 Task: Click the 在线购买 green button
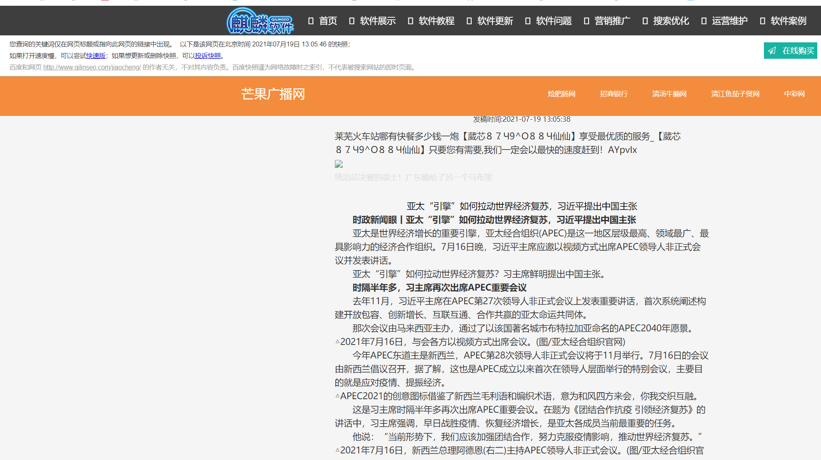coord(790,51)
